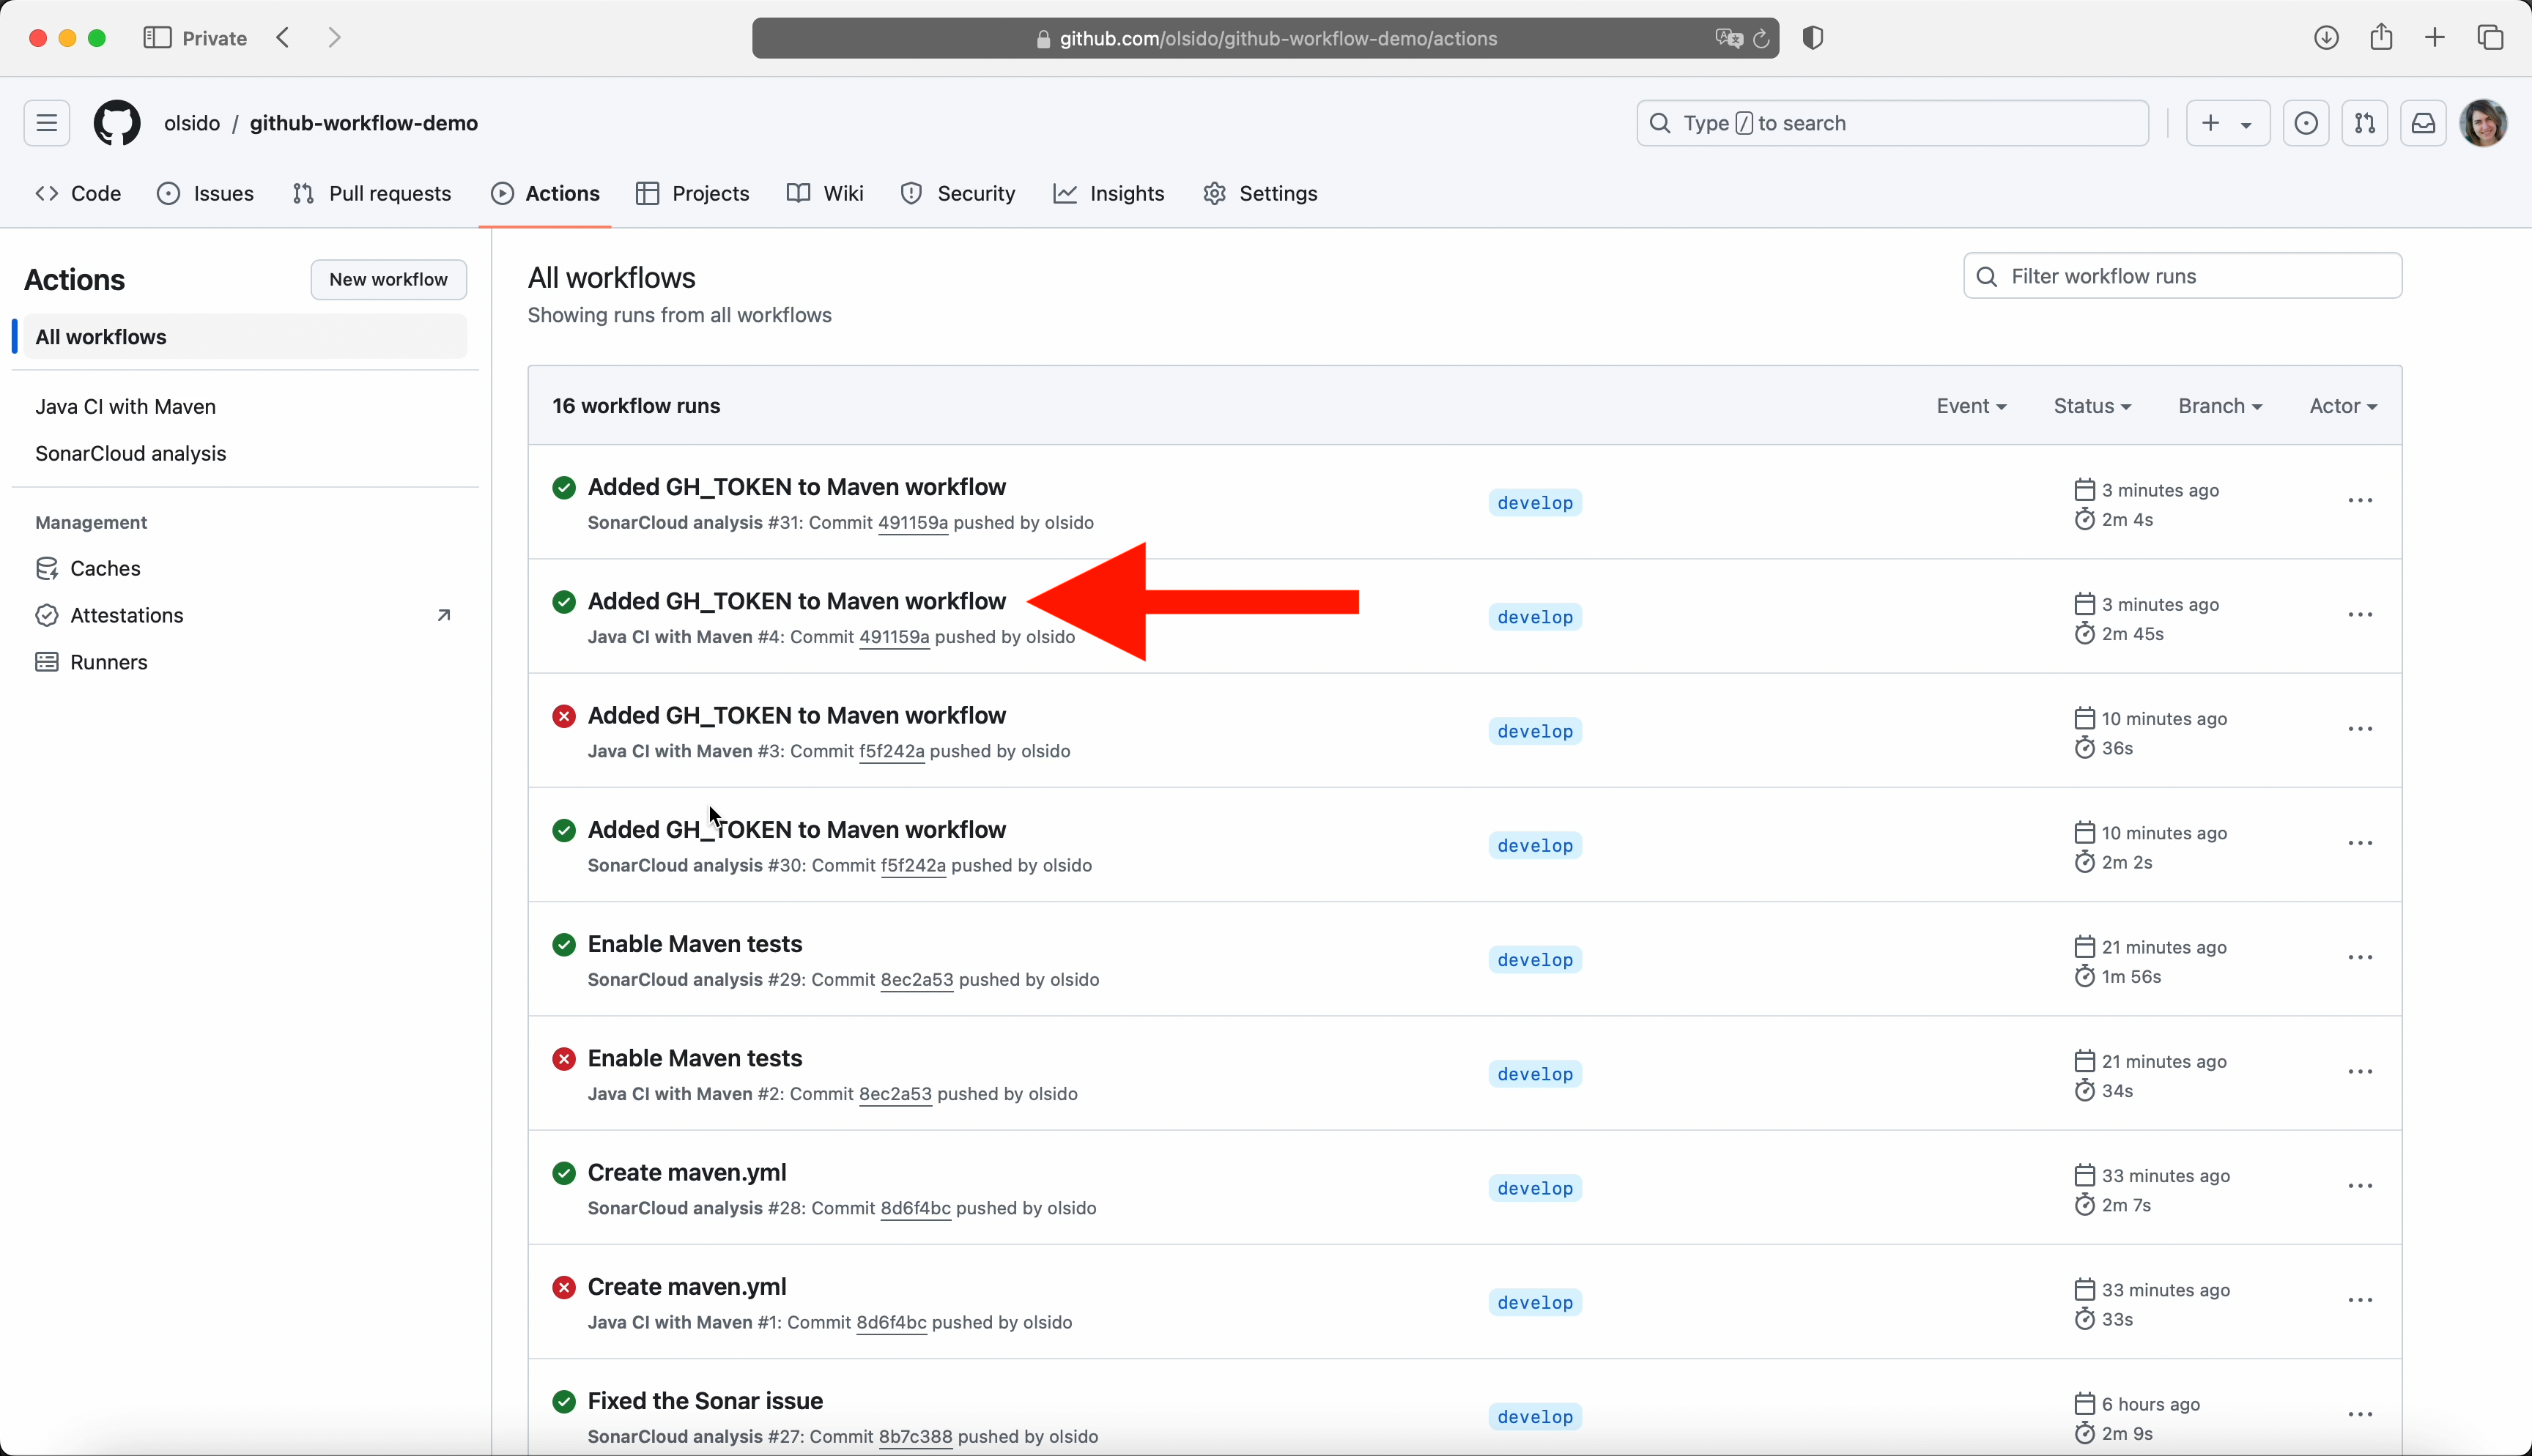Click the user avatar profile picture

pos(2483,123)
